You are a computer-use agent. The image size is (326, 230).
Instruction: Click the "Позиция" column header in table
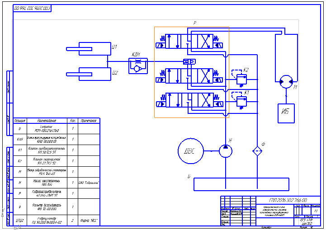[x=20, y=121]
